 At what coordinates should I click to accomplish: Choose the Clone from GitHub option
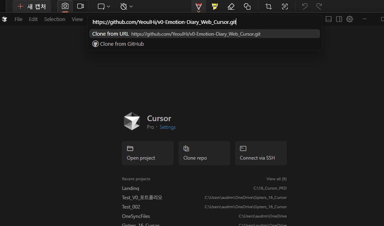pos(205,44)
